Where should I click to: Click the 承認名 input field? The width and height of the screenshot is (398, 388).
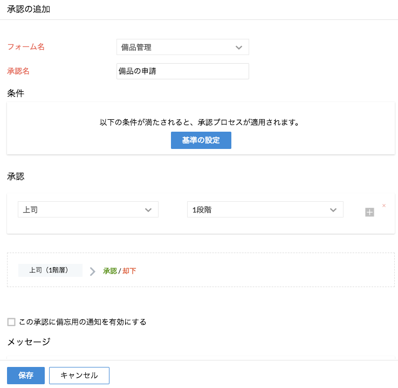pyautogui.click(x=182, y=71)
